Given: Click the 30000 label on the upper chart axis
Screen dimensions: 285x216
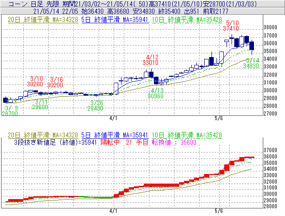Looking at the screenshot, I should tap(270, 90).
